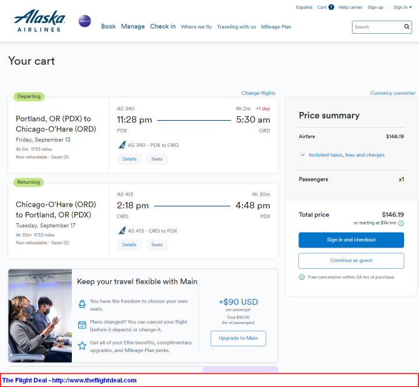Click the Alaska tail icon for AS 413
This screenshot has width=419, height=387.
[122, 231]
